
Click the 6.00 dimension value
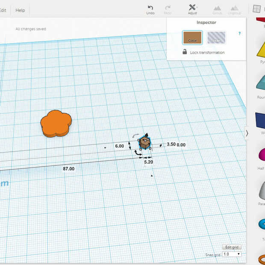pos(120,146)
